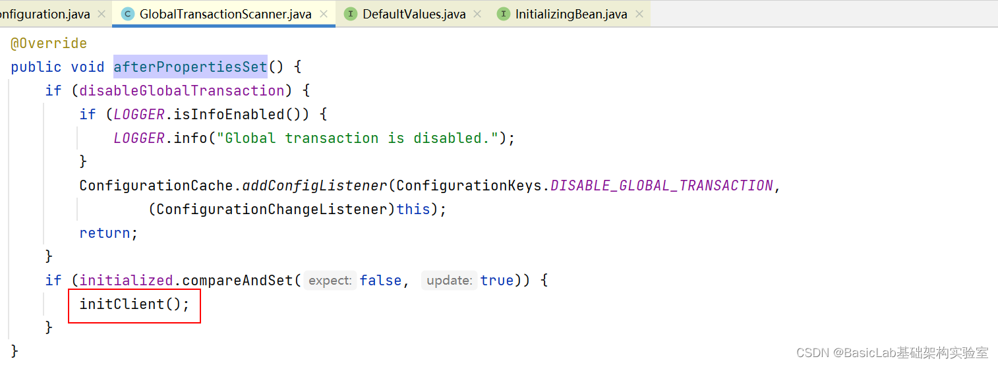Click the interface icon on DefaultValues.java tab
The image size is (998, 365).
pyautogui.click(x=351, y=14)
